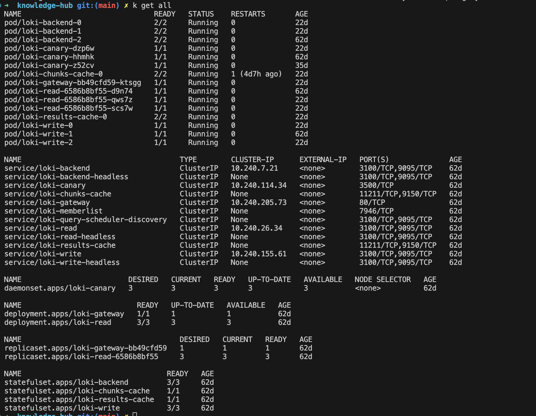Select service/loki-backend name
Screen dimensions: 536x416
(x=47, y=168)
